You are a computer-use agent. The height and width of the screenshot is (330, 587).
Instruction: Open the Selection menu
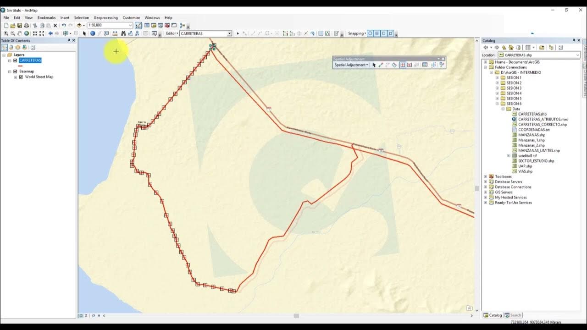[x=82, y=18]
